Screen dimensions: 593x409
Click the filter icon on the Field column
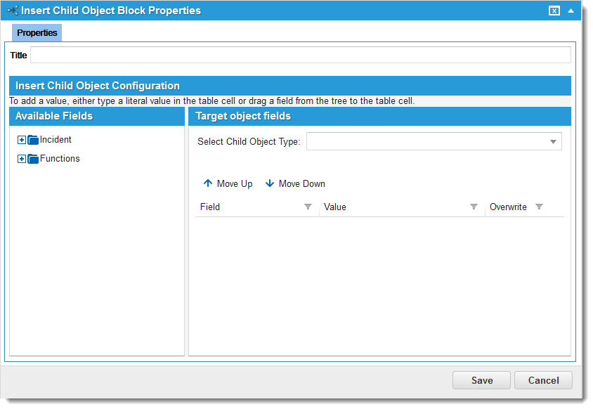point(308,207)
